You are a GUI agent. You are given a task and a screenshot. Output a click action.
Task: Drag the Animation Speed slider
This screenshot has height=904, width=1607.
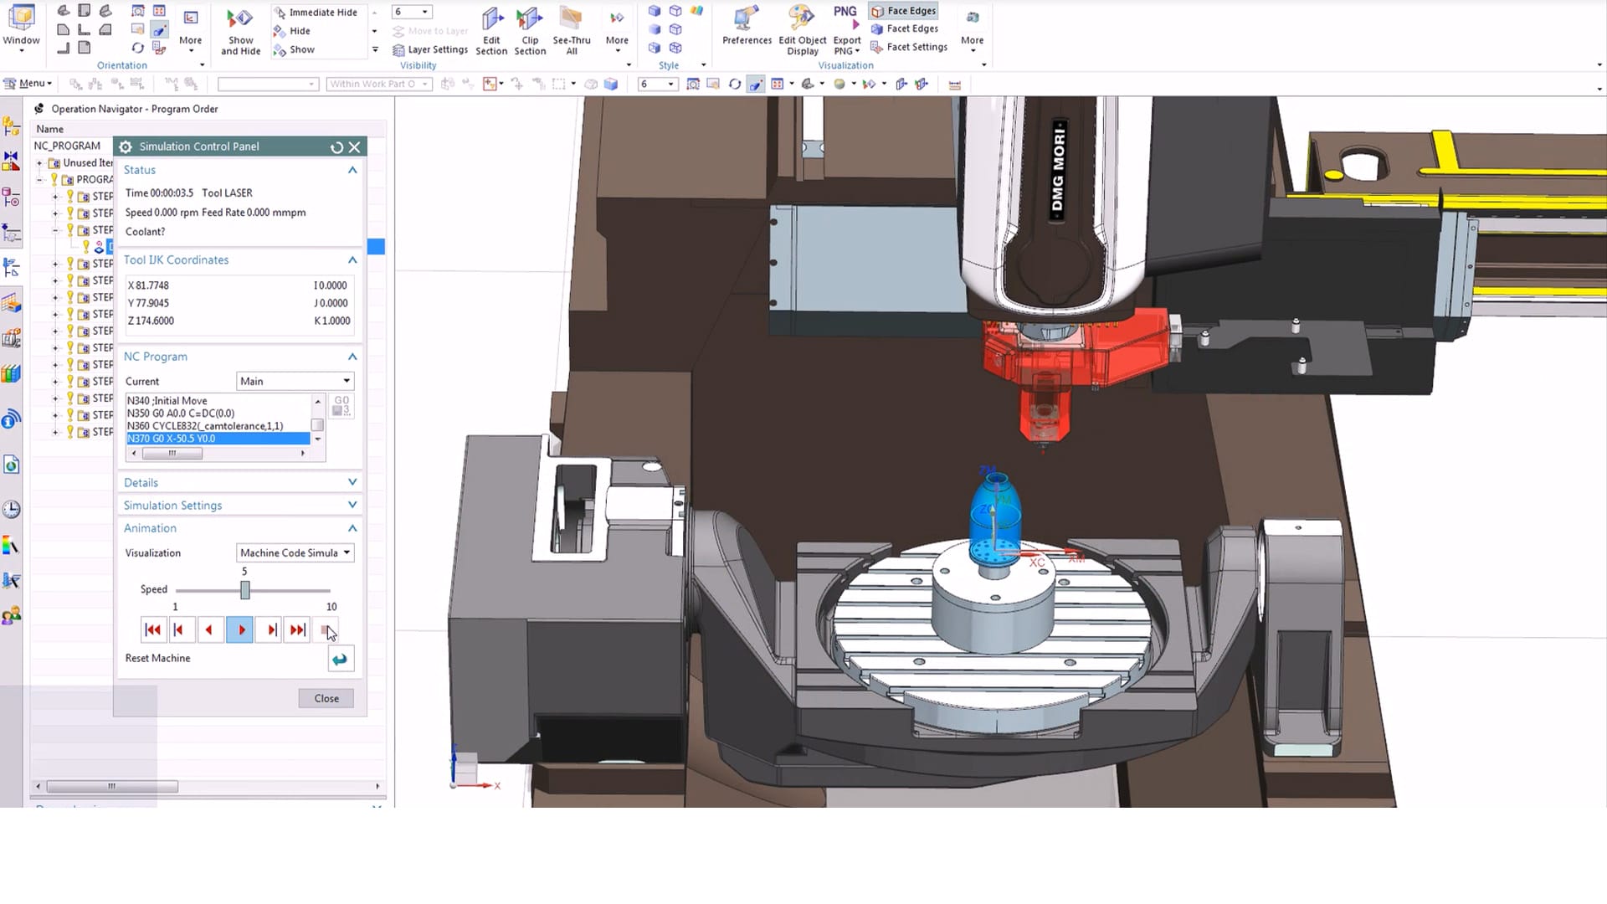[244, 588]
